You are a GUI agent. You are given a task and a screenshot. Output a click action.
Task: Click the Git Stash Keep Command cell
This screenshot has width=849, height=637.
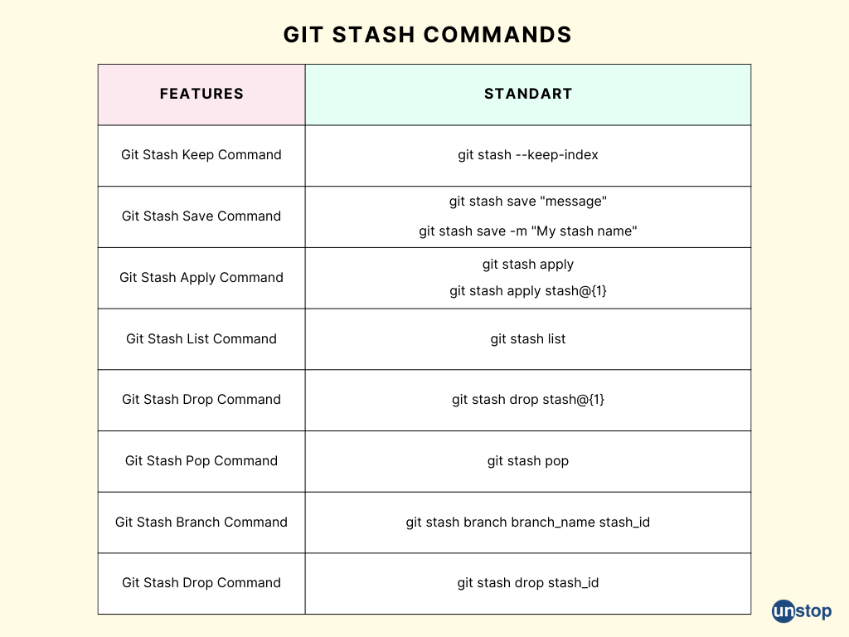pyautogui.click(x=201, y=155)
